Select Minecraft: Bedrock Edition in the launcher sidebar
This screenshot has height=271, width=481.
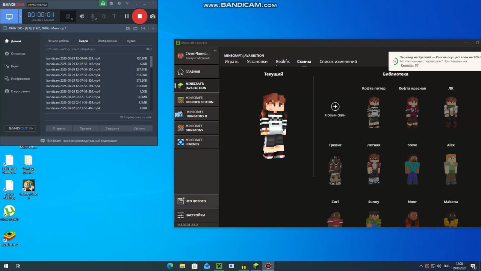pyautogui.click(x=197, y=100)
